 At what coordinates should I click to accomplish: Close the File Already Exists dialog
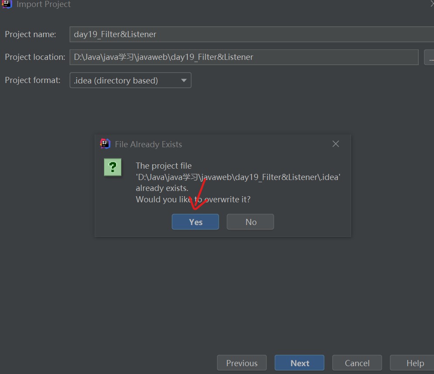click(335, 144)
